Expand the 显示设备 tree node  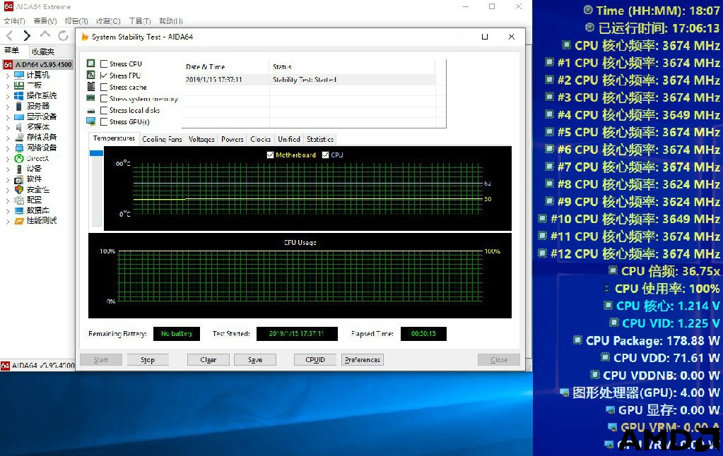(7, 117)
